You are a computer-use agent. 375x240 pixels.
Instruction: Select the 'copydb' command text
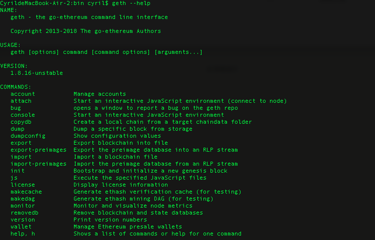[21, 122]
